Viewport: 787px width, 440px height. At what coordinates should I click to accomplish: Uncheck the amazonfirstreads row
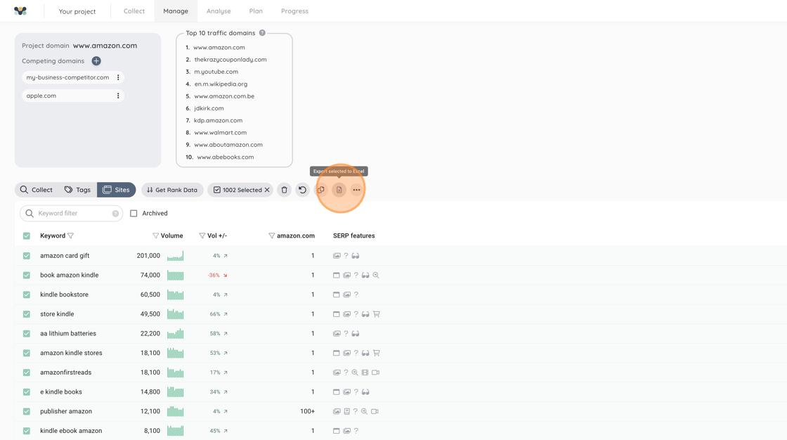[27, 373]
